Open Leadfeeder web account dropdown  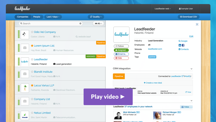tap(163, 9)
